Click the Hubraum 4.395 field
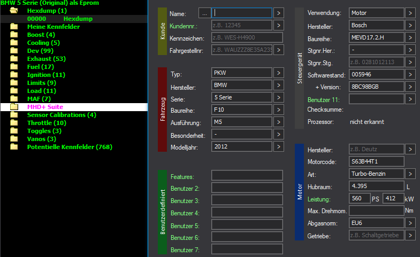The width and height of the screenshot is (420, 257). (x=376, y=186)
